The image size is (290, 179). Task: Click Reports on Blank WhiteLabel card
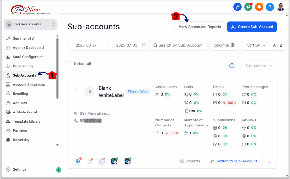[190, 161]
